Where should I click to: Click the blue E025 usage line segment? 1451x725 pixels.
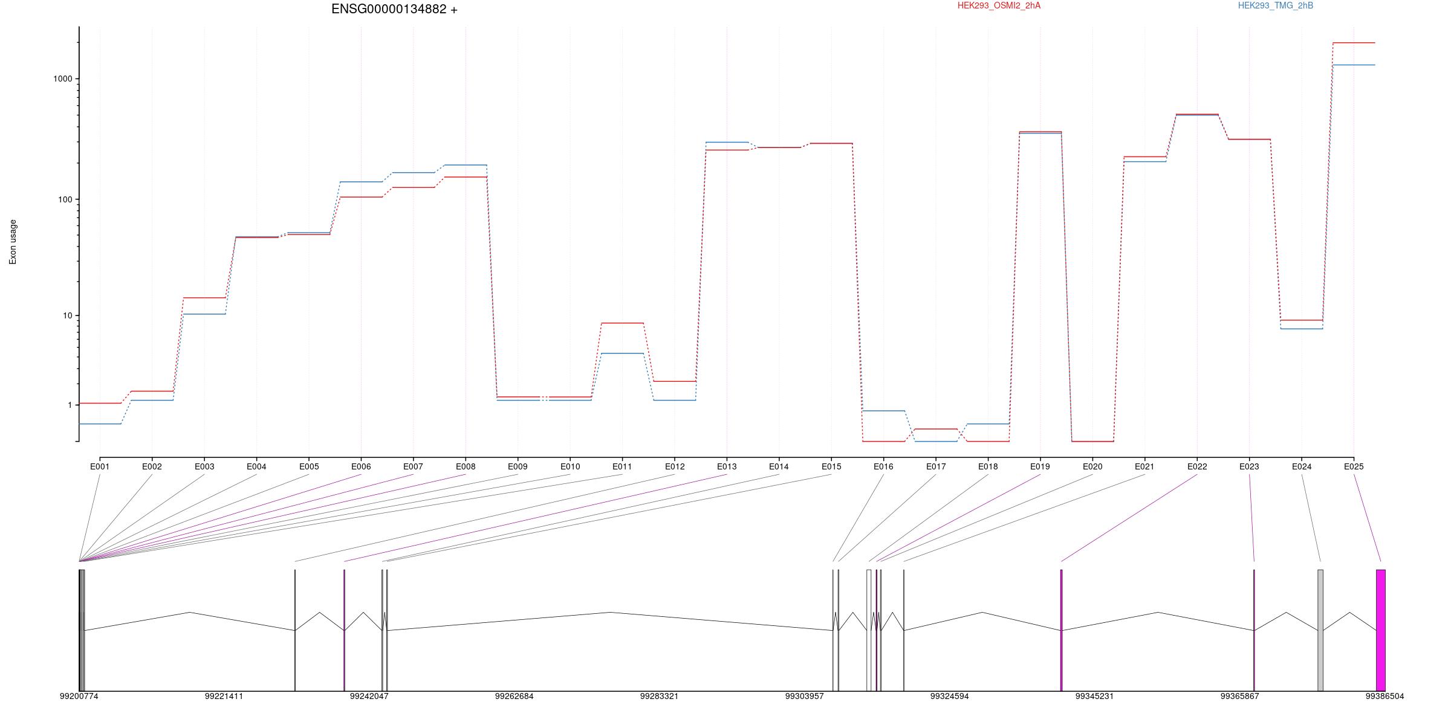1354,65
